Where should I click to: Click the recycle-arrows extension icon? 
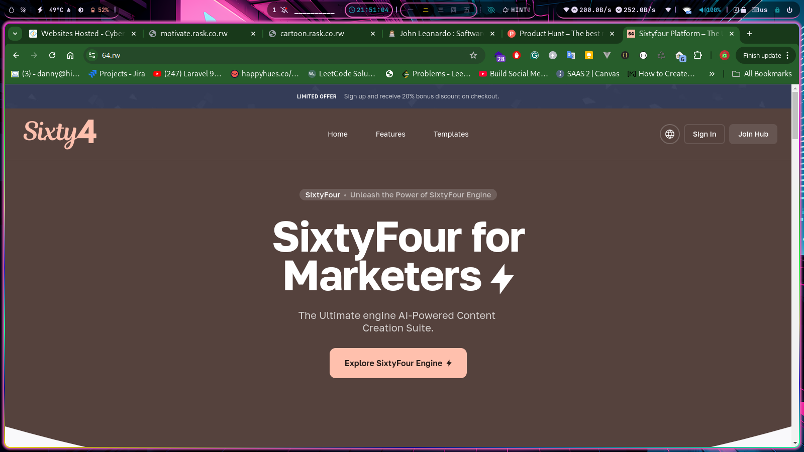(x=661, y=55)
